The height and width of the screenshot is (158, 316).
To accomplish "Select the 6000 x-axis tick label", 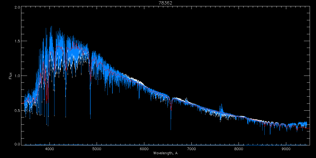I will 144,149.
